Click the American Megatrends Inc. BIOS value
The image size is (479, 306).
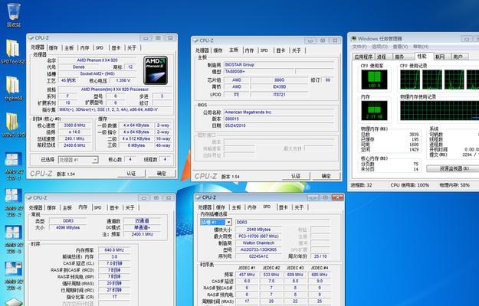click(279, 112)
